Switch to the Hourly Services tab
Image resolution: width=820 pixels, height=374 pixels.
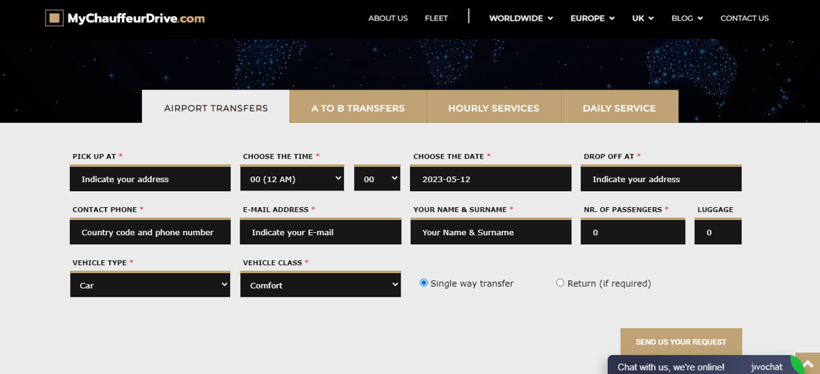point(494,107)
